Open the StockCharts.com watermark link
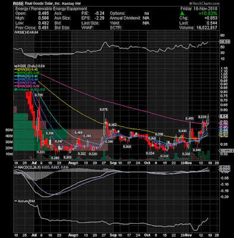The image size is (234, 238). 204,4
